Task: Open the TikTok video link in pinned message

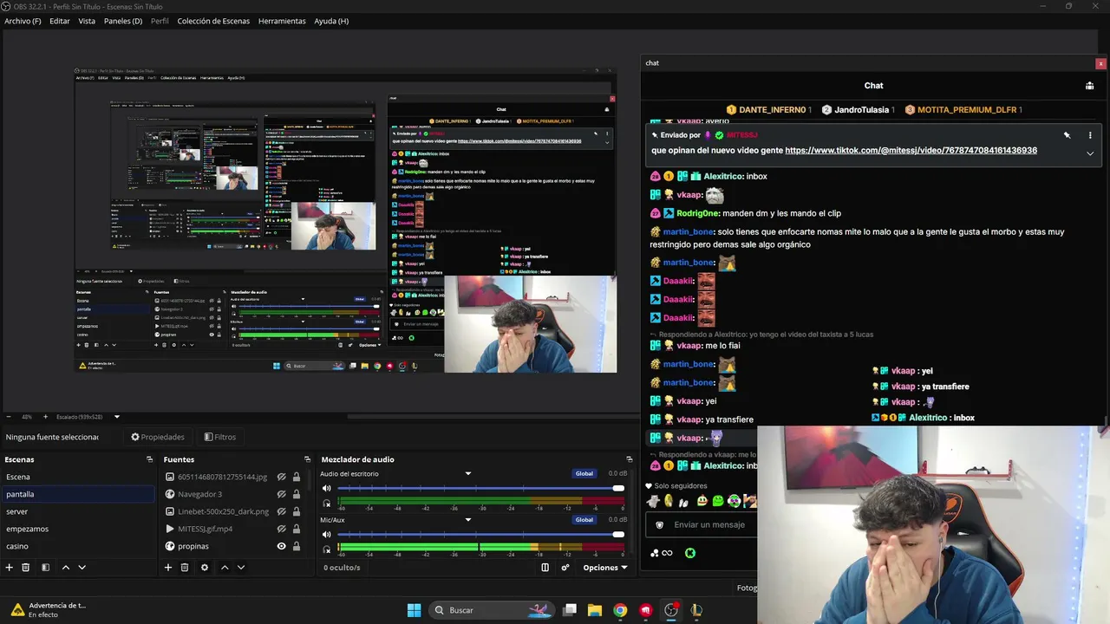Action: point(911,150)
